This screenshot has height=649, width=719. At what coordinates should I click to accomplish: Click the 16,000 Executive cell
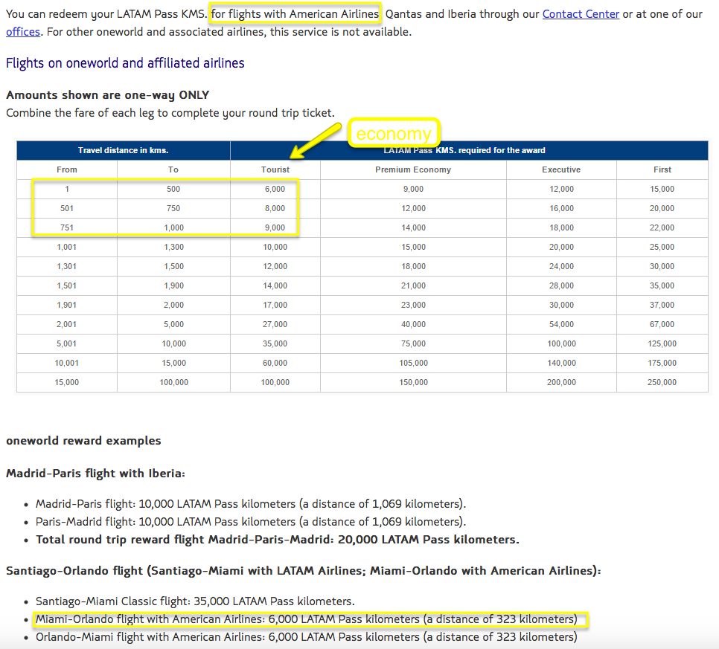pyautogui.click(x=561, y=208)
